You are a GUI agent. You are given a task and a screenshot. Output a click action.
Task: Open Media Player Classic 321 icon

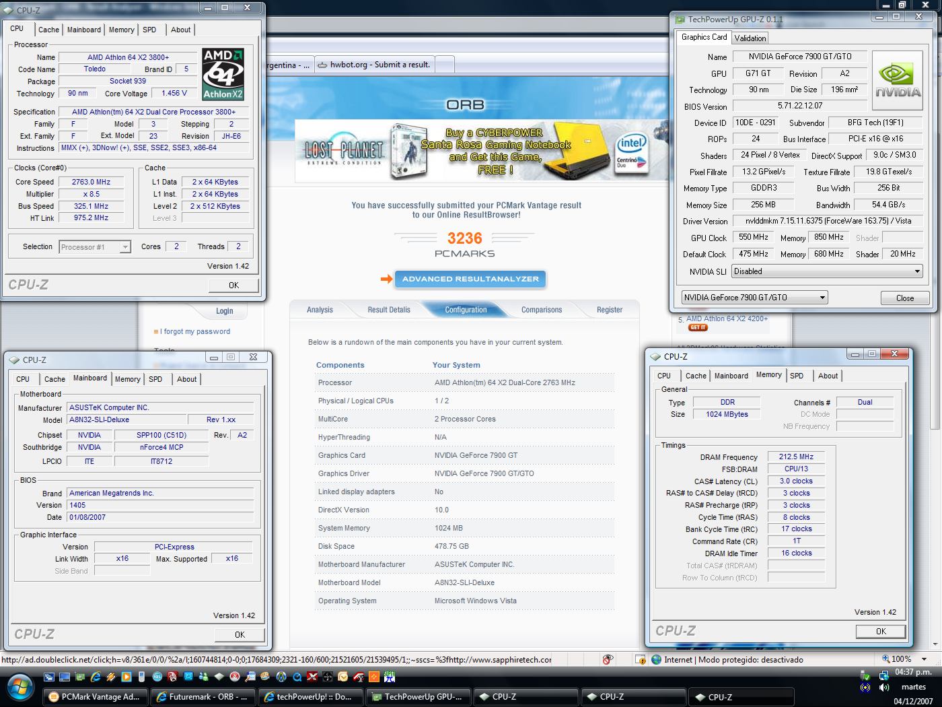[157, 677]
